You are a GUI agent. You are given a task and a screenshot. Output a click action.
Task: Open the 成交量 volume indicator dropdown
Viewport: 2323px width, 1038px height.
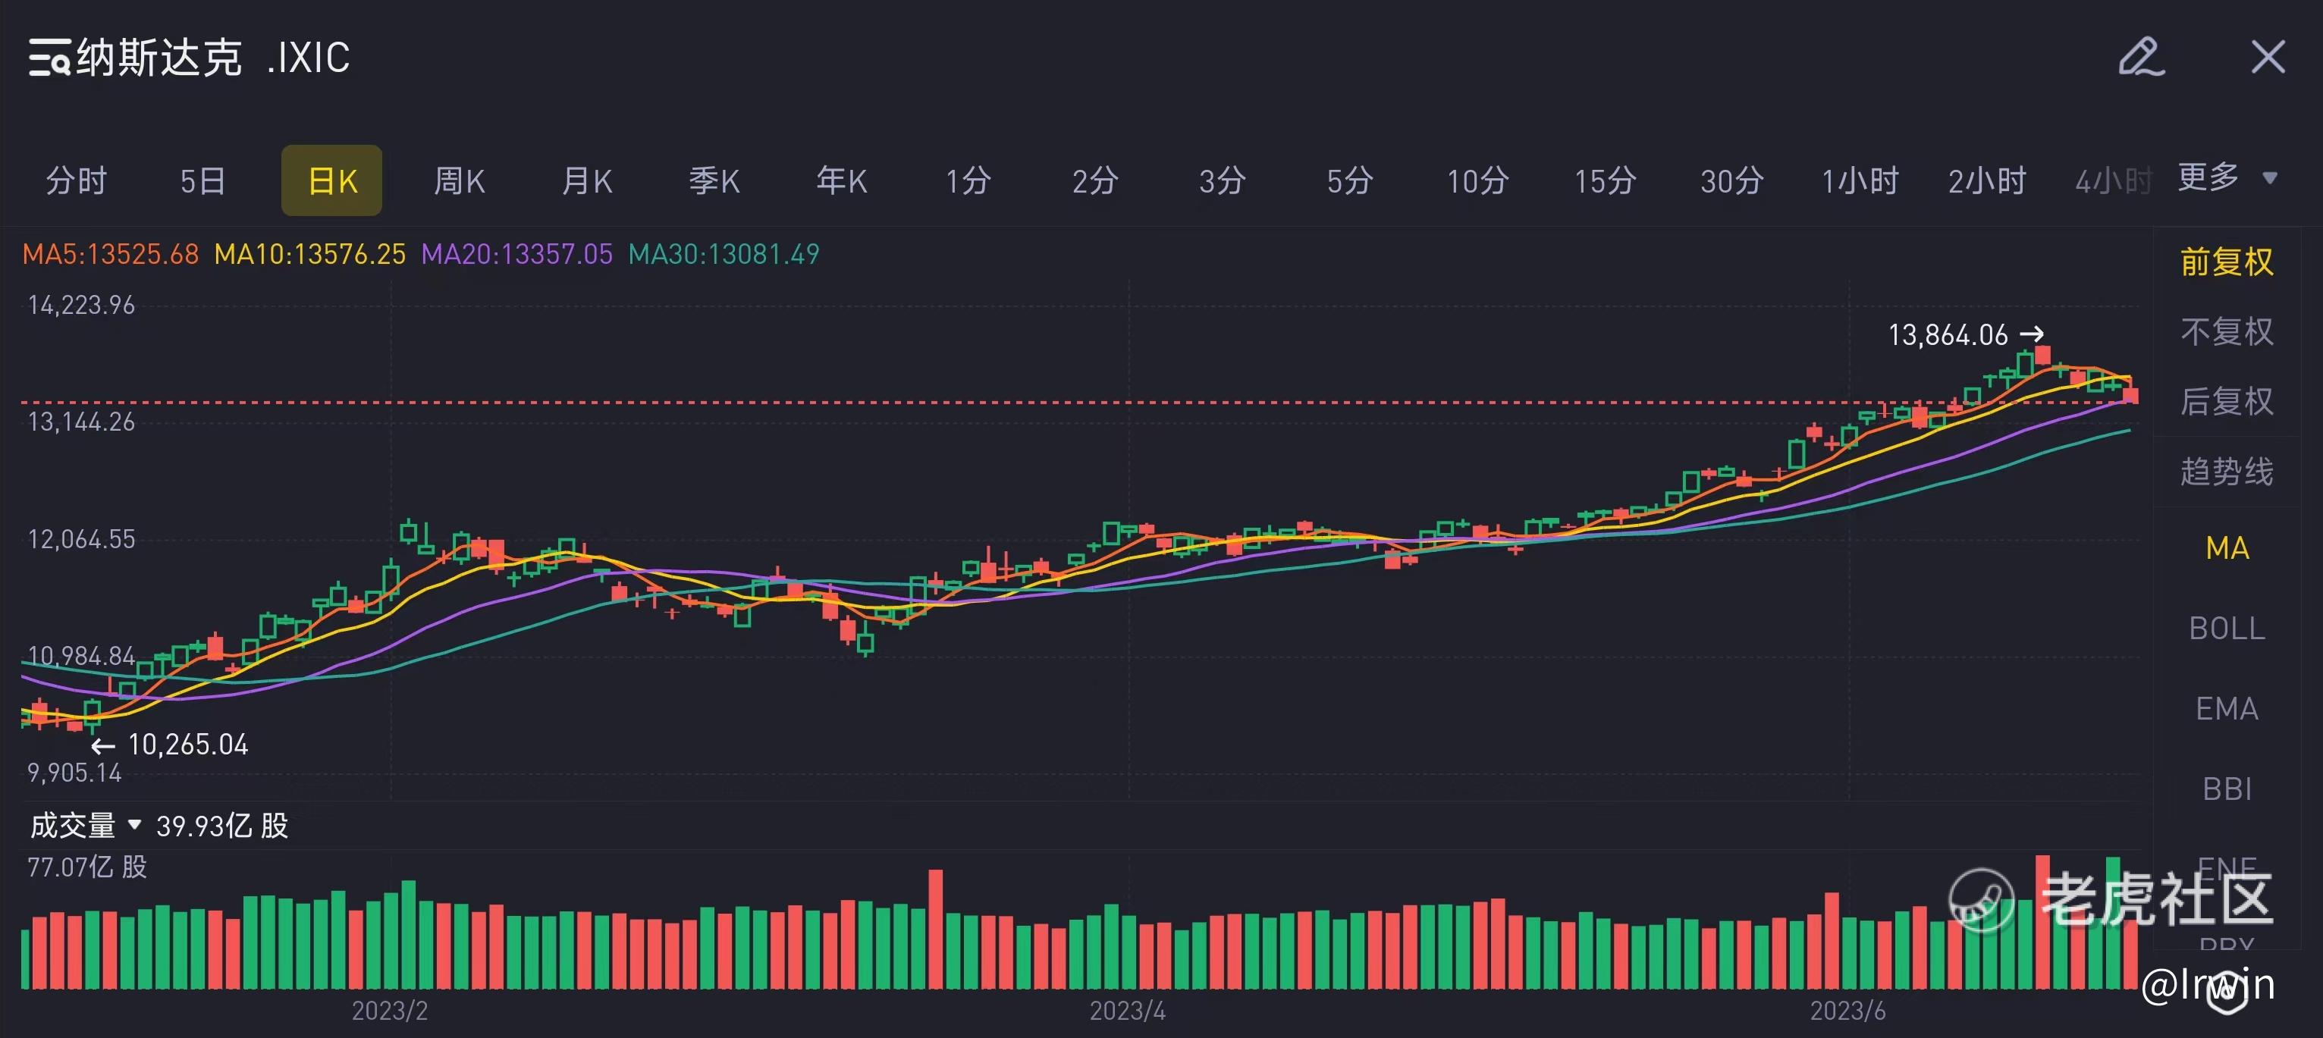click(x=86, y=825)
